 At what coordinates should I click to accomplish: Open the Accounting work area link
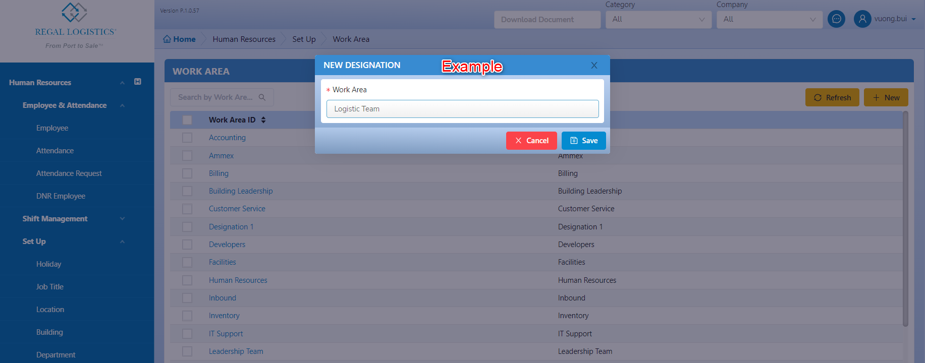click(x=227, y=138)
